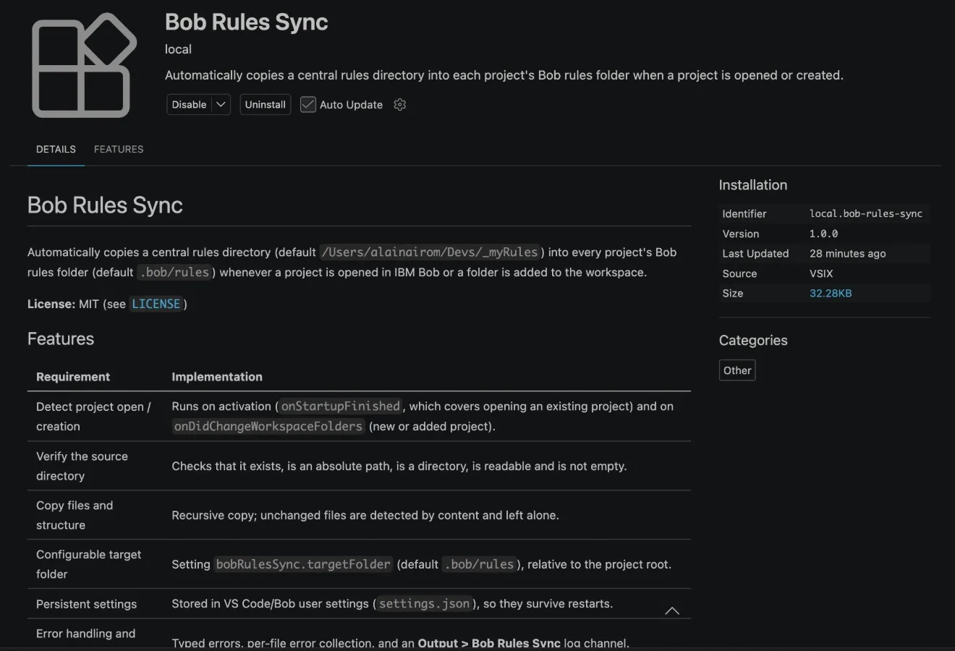Click the Identifier label in Installation
Image resolution: width=955 pixels, height=651 pixels.
pos(744,213)
